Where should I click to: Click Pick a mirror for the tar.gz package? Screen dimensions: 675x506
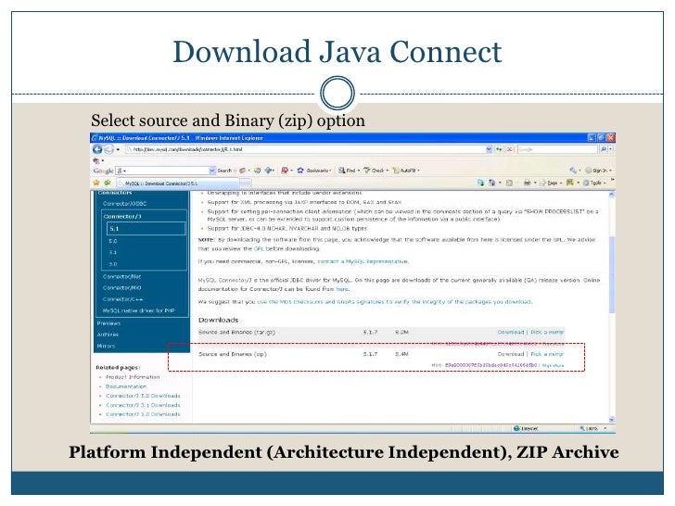[547, 332]
